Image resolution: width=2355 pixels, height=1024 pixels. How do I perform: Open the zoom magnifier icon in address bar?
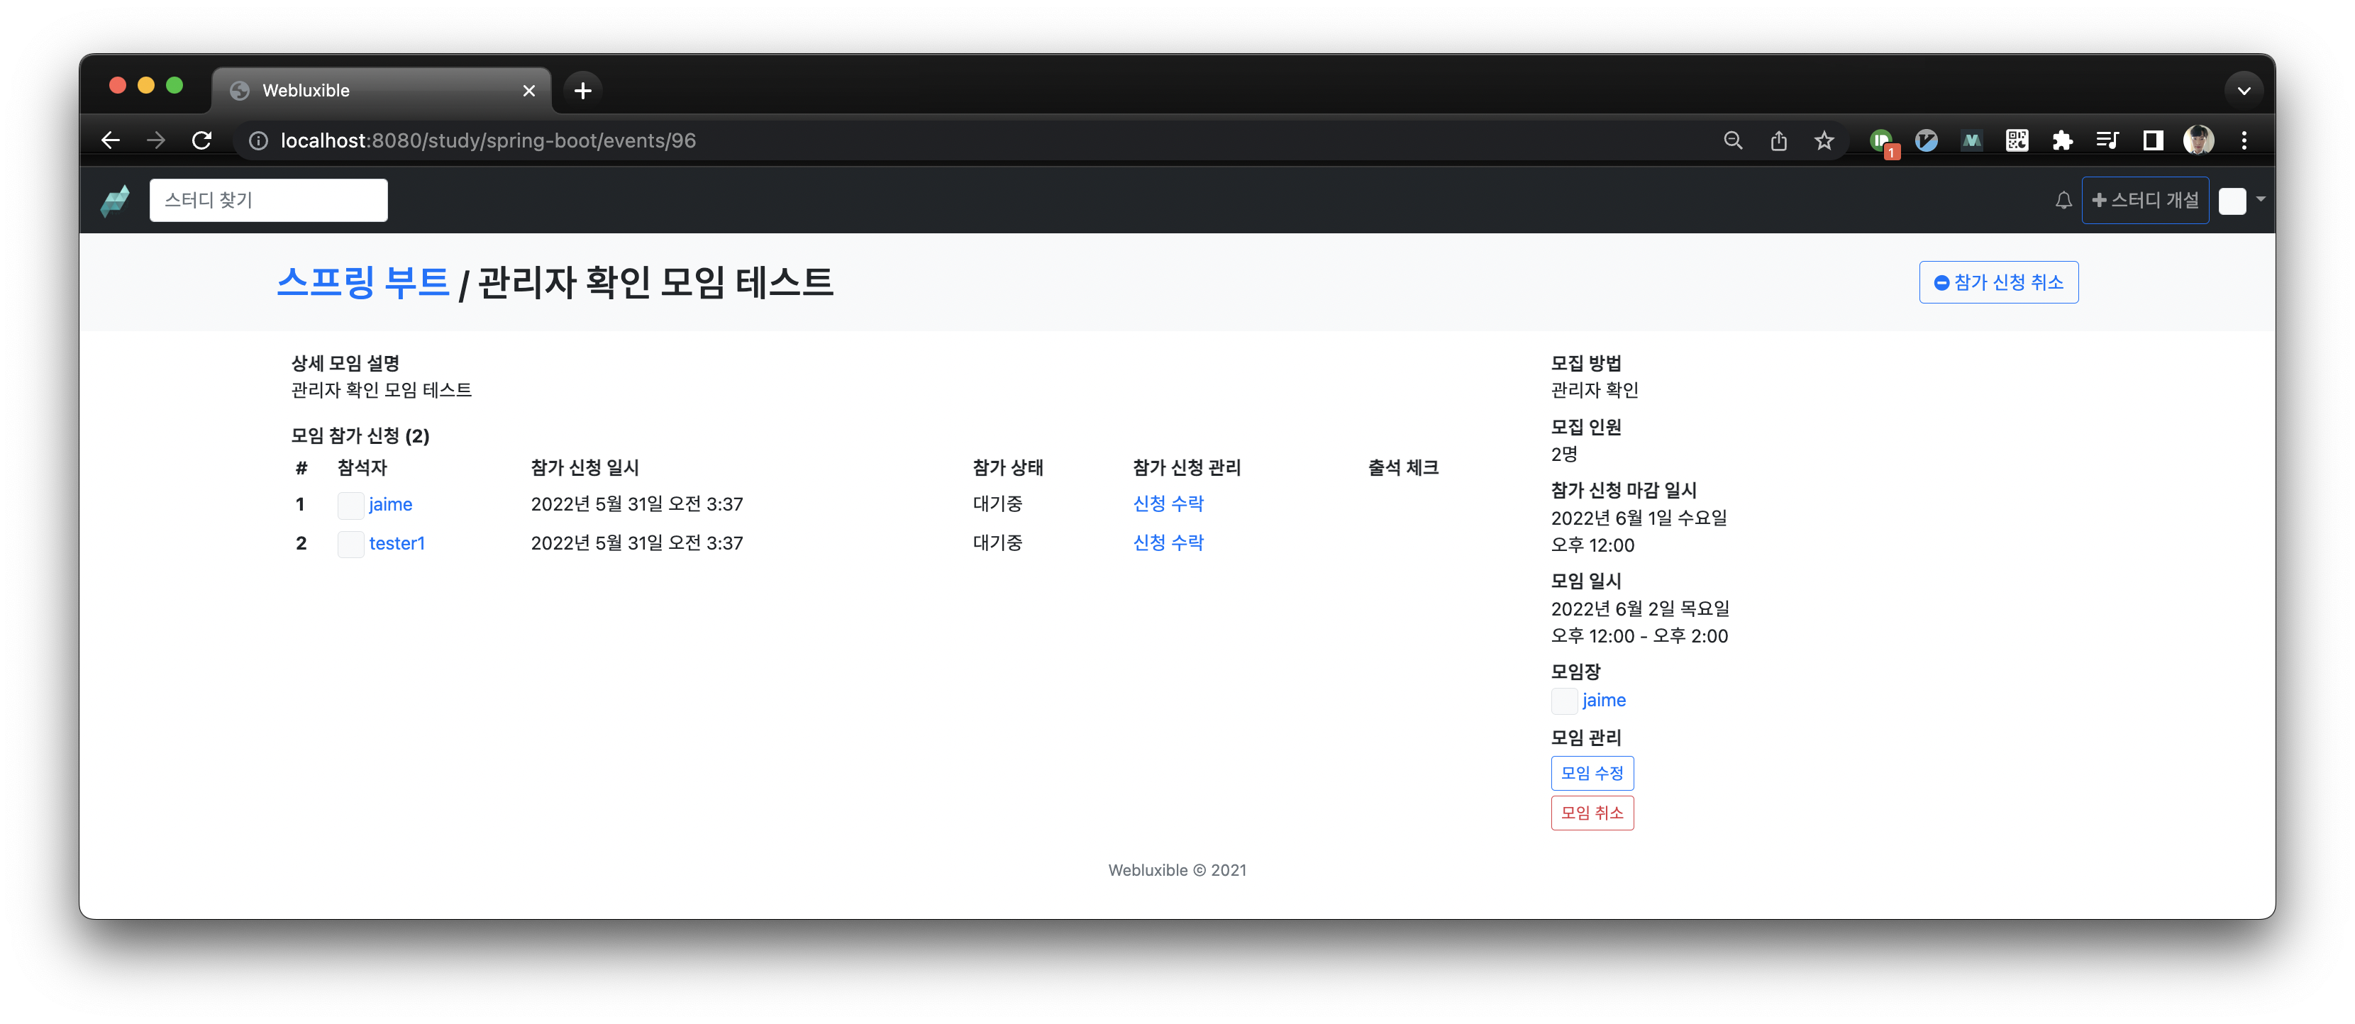coord(1732,140)
